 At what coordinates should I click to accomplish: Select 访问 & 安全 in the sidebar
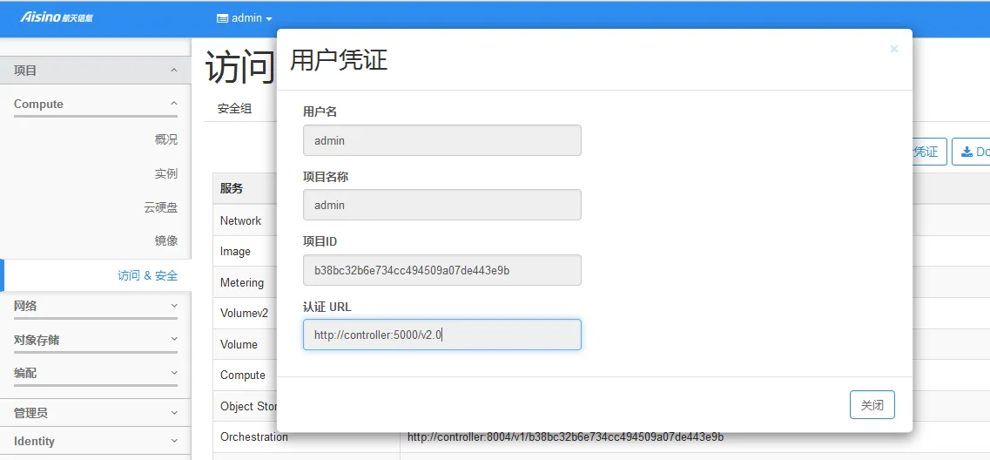click(148, 275)
